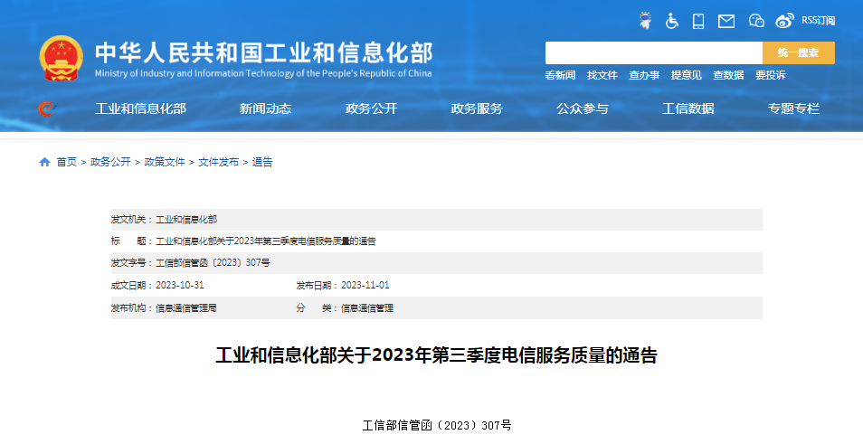
Task: Open 政务服务 navigation menu
Action: click(x=477, y=109)
